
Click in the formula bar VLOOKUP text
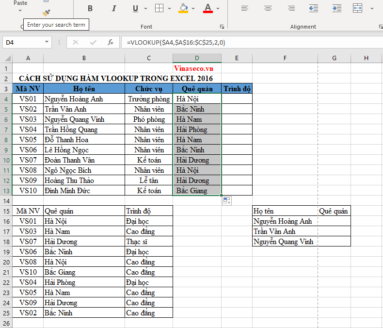176,42
